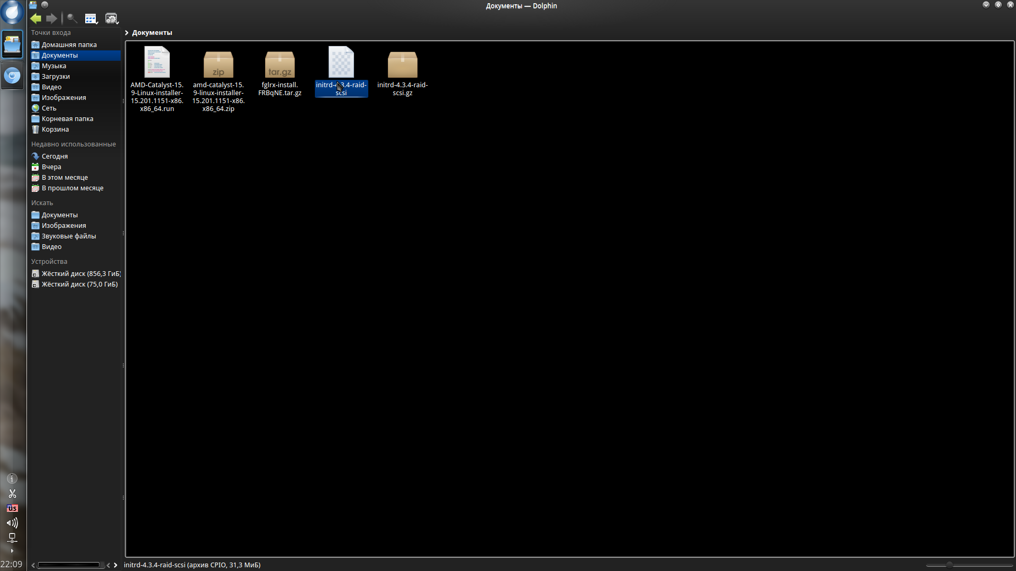Open the search magnifier tool
This screenshot has width=1016, height=571.
pyautogui.click(x=72, y=19)
